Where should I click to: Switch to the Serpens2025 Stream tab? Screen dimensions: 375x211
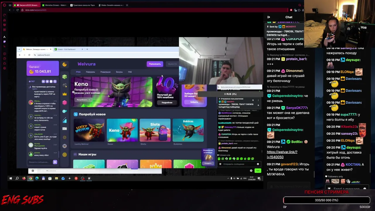pyautogui.click(x=27, y=5)
